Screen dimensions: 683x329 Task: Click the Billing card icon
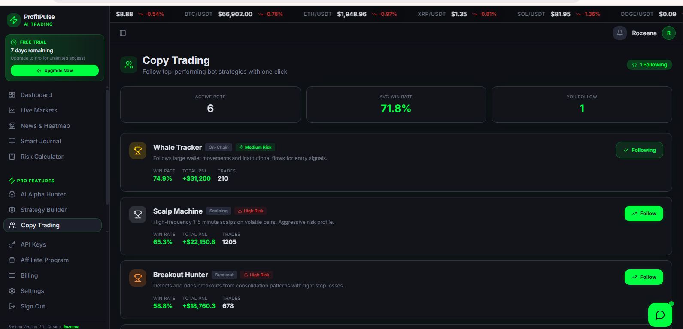[x=12, y=275]
